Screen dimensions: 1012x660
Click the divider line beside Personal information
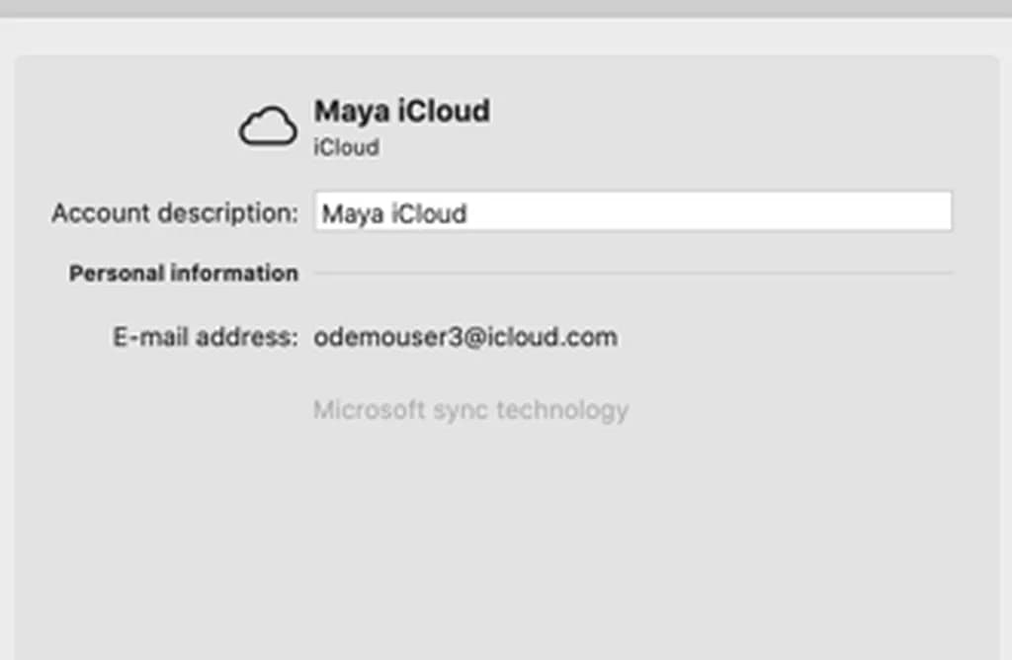click(632, 273)
